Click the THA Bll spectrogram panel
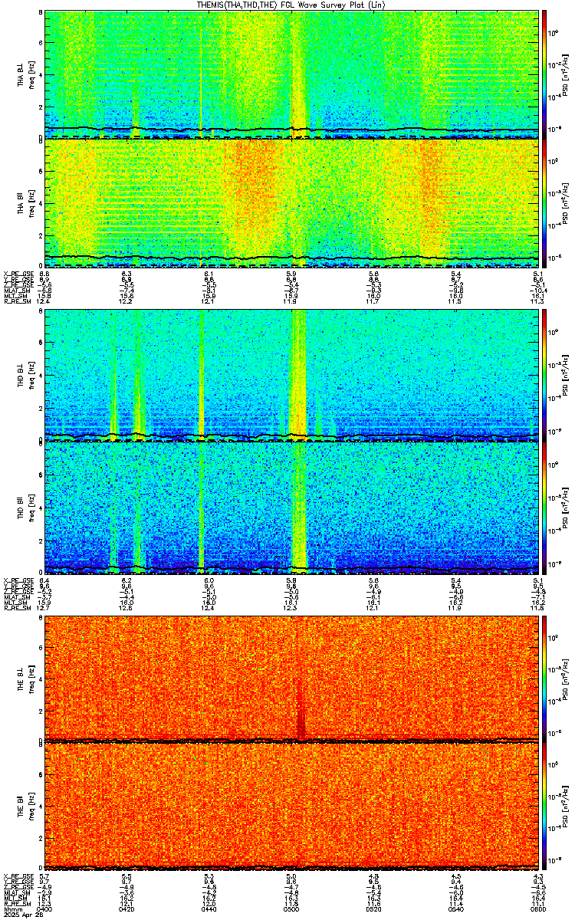Viewport: 575px width, 920px height. pyautogui.click(x=291, y=203)
